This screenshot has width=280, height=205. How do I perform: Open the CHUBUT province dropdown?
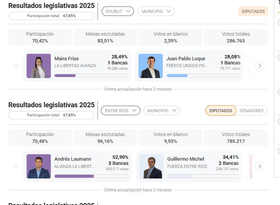pos(117,11)
